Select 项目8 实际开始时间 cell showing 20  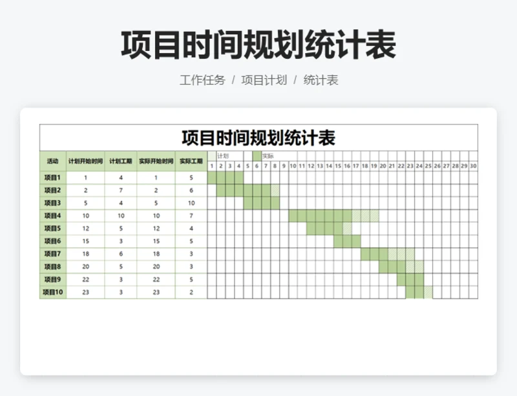point(156,267)
